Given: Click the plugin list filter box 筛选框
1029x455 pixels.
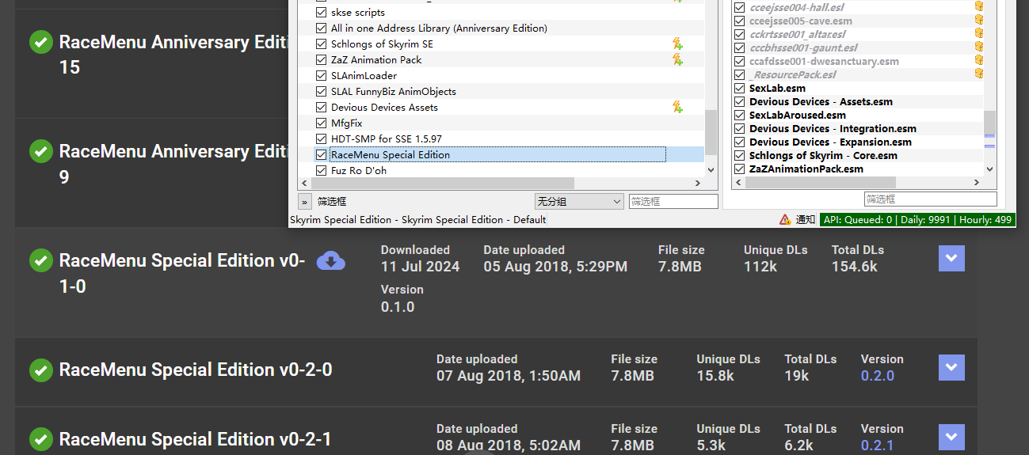Looking at the screenshot, I should coord(930,199).
